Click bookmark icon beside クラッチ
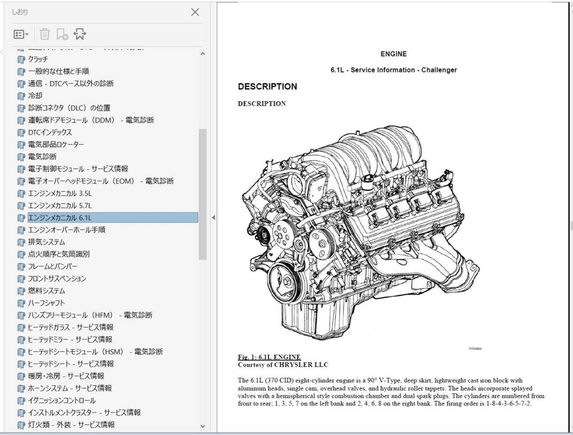Viewport: 573px width, 435px height. [x=21, y=59]
